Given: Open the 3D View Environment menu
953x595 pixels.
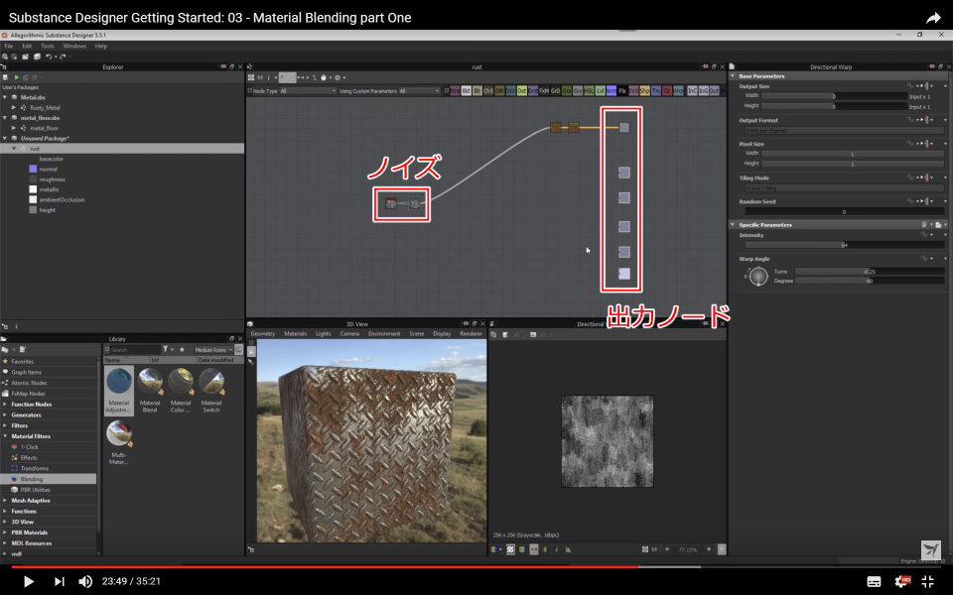Looking at the screenshot, I should (384, 334).
